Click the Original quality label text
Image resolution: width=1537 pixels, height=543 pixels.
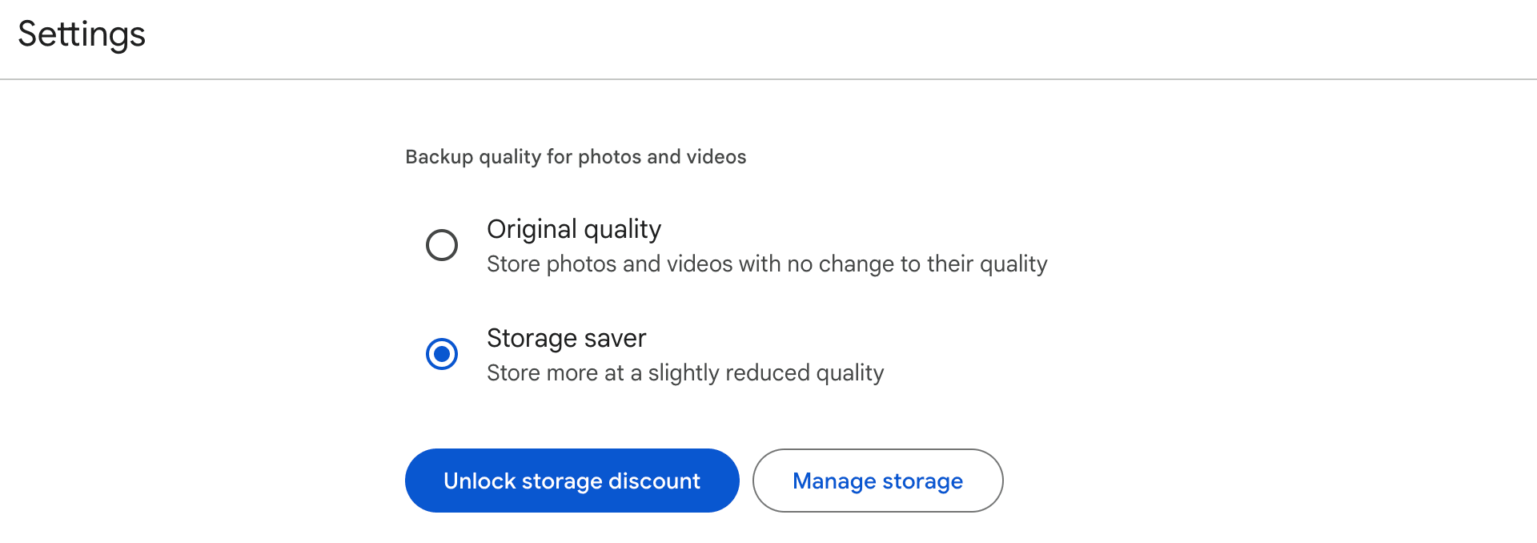[x=574, y=230]
